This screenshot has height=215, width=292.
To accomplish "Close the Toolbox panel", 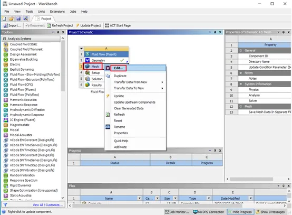I will 63,32.
